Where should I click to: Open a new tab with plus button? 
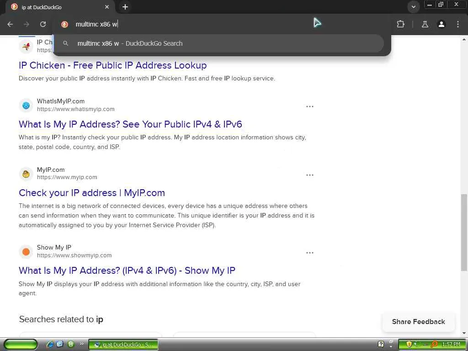pyautogui.click(x=125, y=7)
